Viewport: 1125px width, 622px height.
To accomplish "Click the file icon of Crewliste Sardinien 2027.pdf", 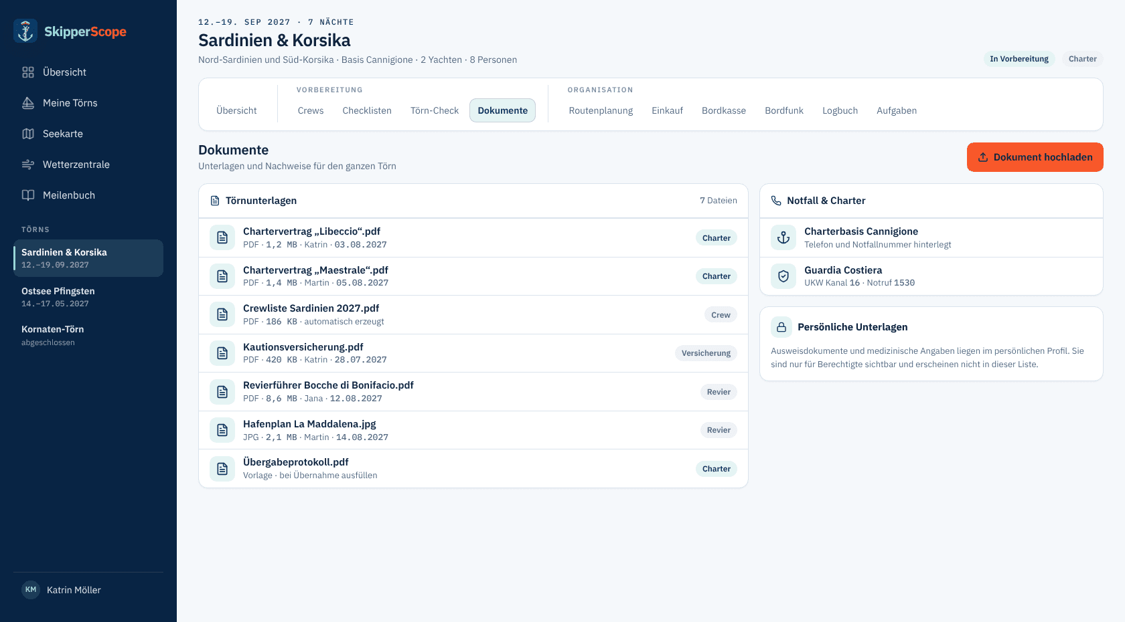I will click(222, 314).
